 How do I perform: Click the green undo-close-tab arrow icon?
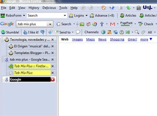click(128, 8)
